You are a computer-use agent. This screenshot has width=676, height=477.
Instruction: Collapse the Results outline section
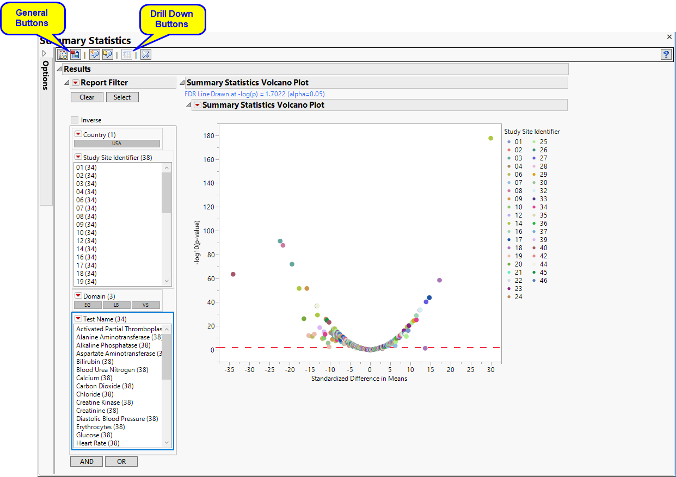coord(59,69)
